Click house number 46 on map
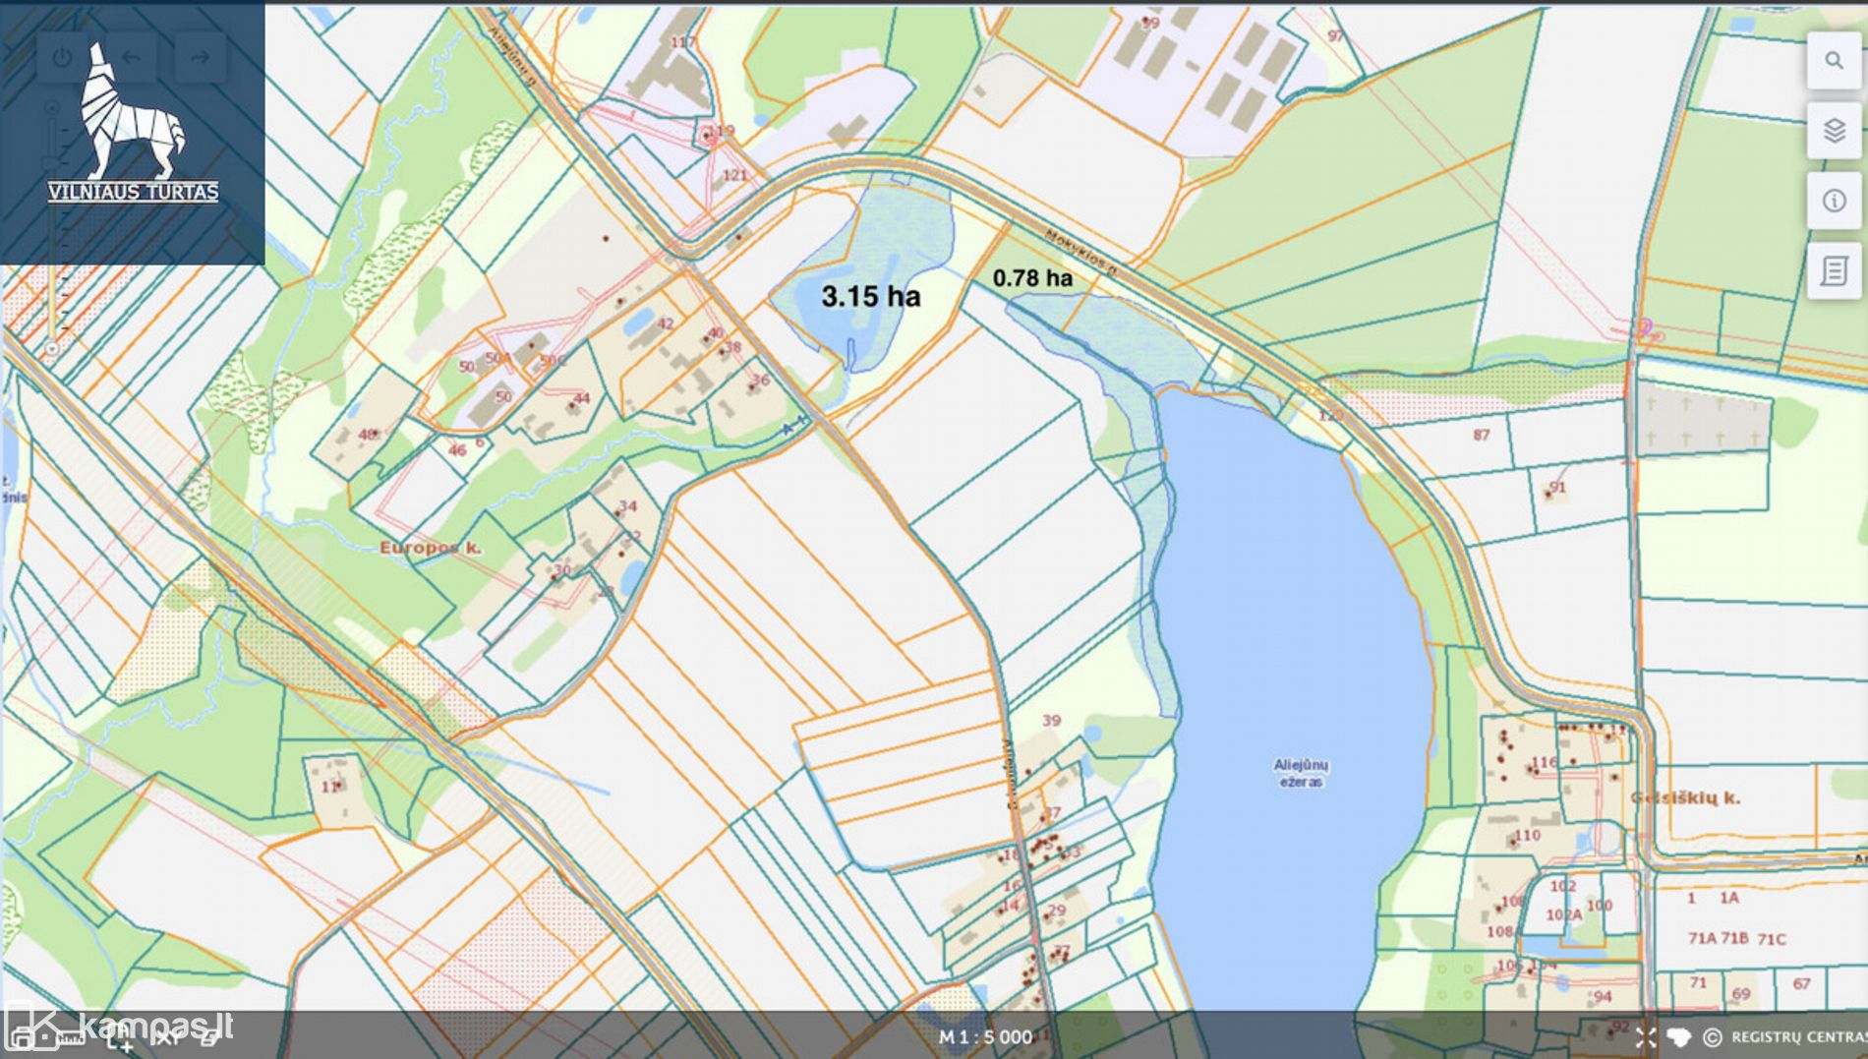Screen dimensions: 1868x1059 click(457, 451)
